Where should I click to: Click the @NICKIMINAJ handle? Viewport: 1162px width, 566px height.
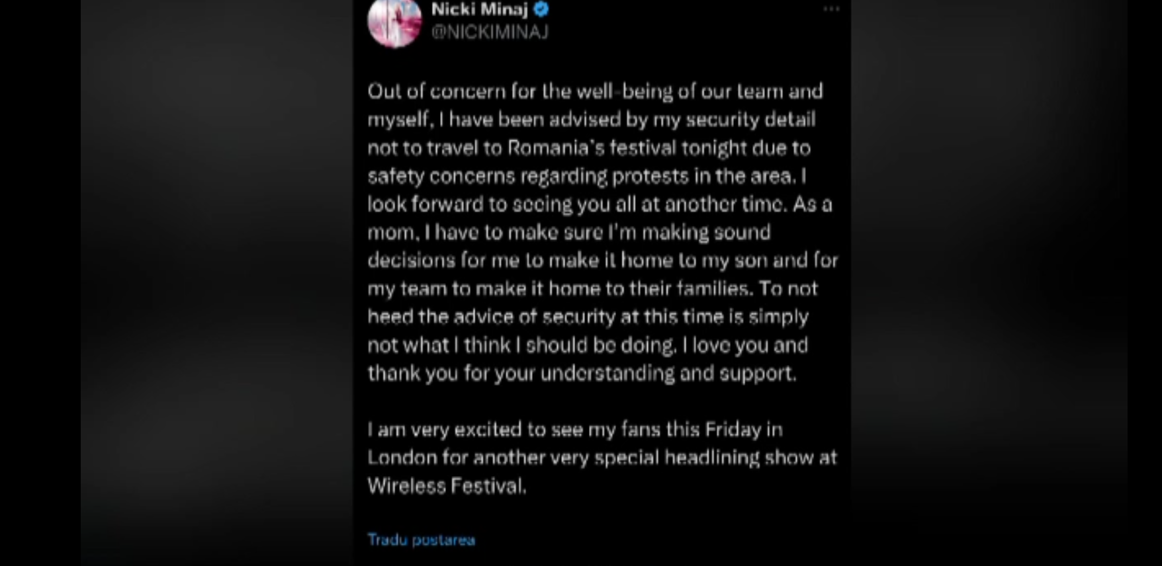(490, 32)
